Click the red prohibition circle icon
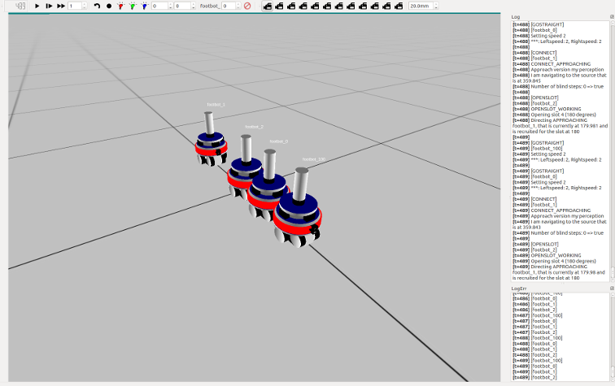Screen dimensions: 615x386 [x=247, y=6]
